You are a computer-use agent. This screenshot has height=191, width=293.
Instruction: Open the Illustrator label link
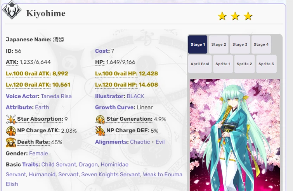pyautogui.click(x=109, y=96)
